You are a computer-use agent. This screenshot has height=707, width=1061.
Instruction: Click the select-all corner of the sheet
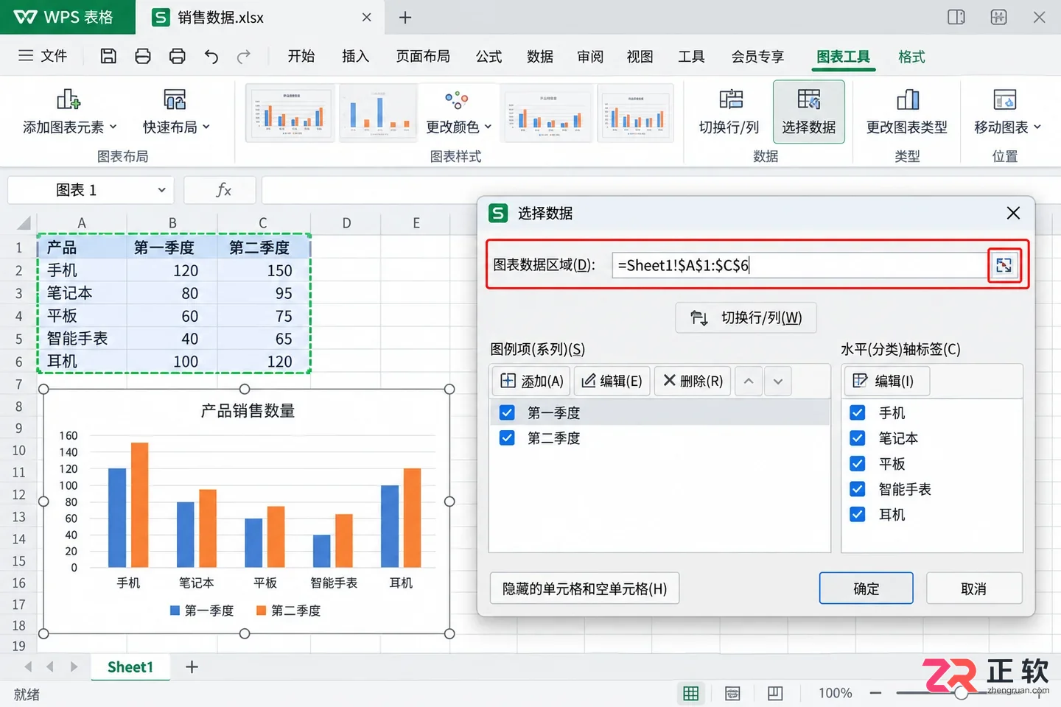tap(23, 222)
